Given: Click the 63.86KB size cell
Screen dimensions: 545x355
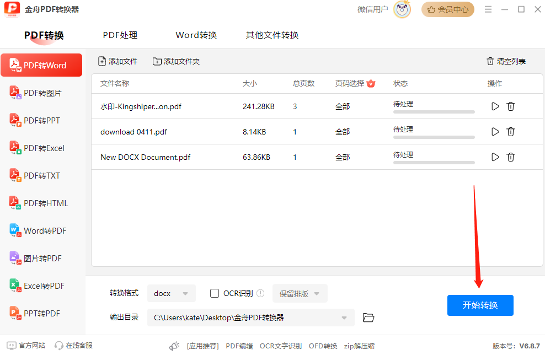Looking at the screenshot, I should point(256,157).
